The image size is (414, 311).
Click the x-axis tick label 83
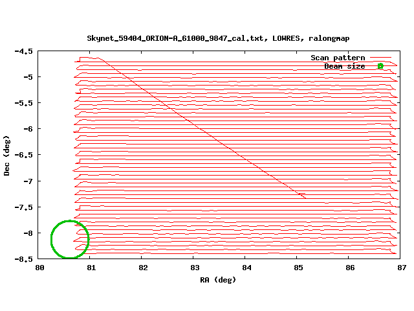pyautogui.click(x=195, y=268)
